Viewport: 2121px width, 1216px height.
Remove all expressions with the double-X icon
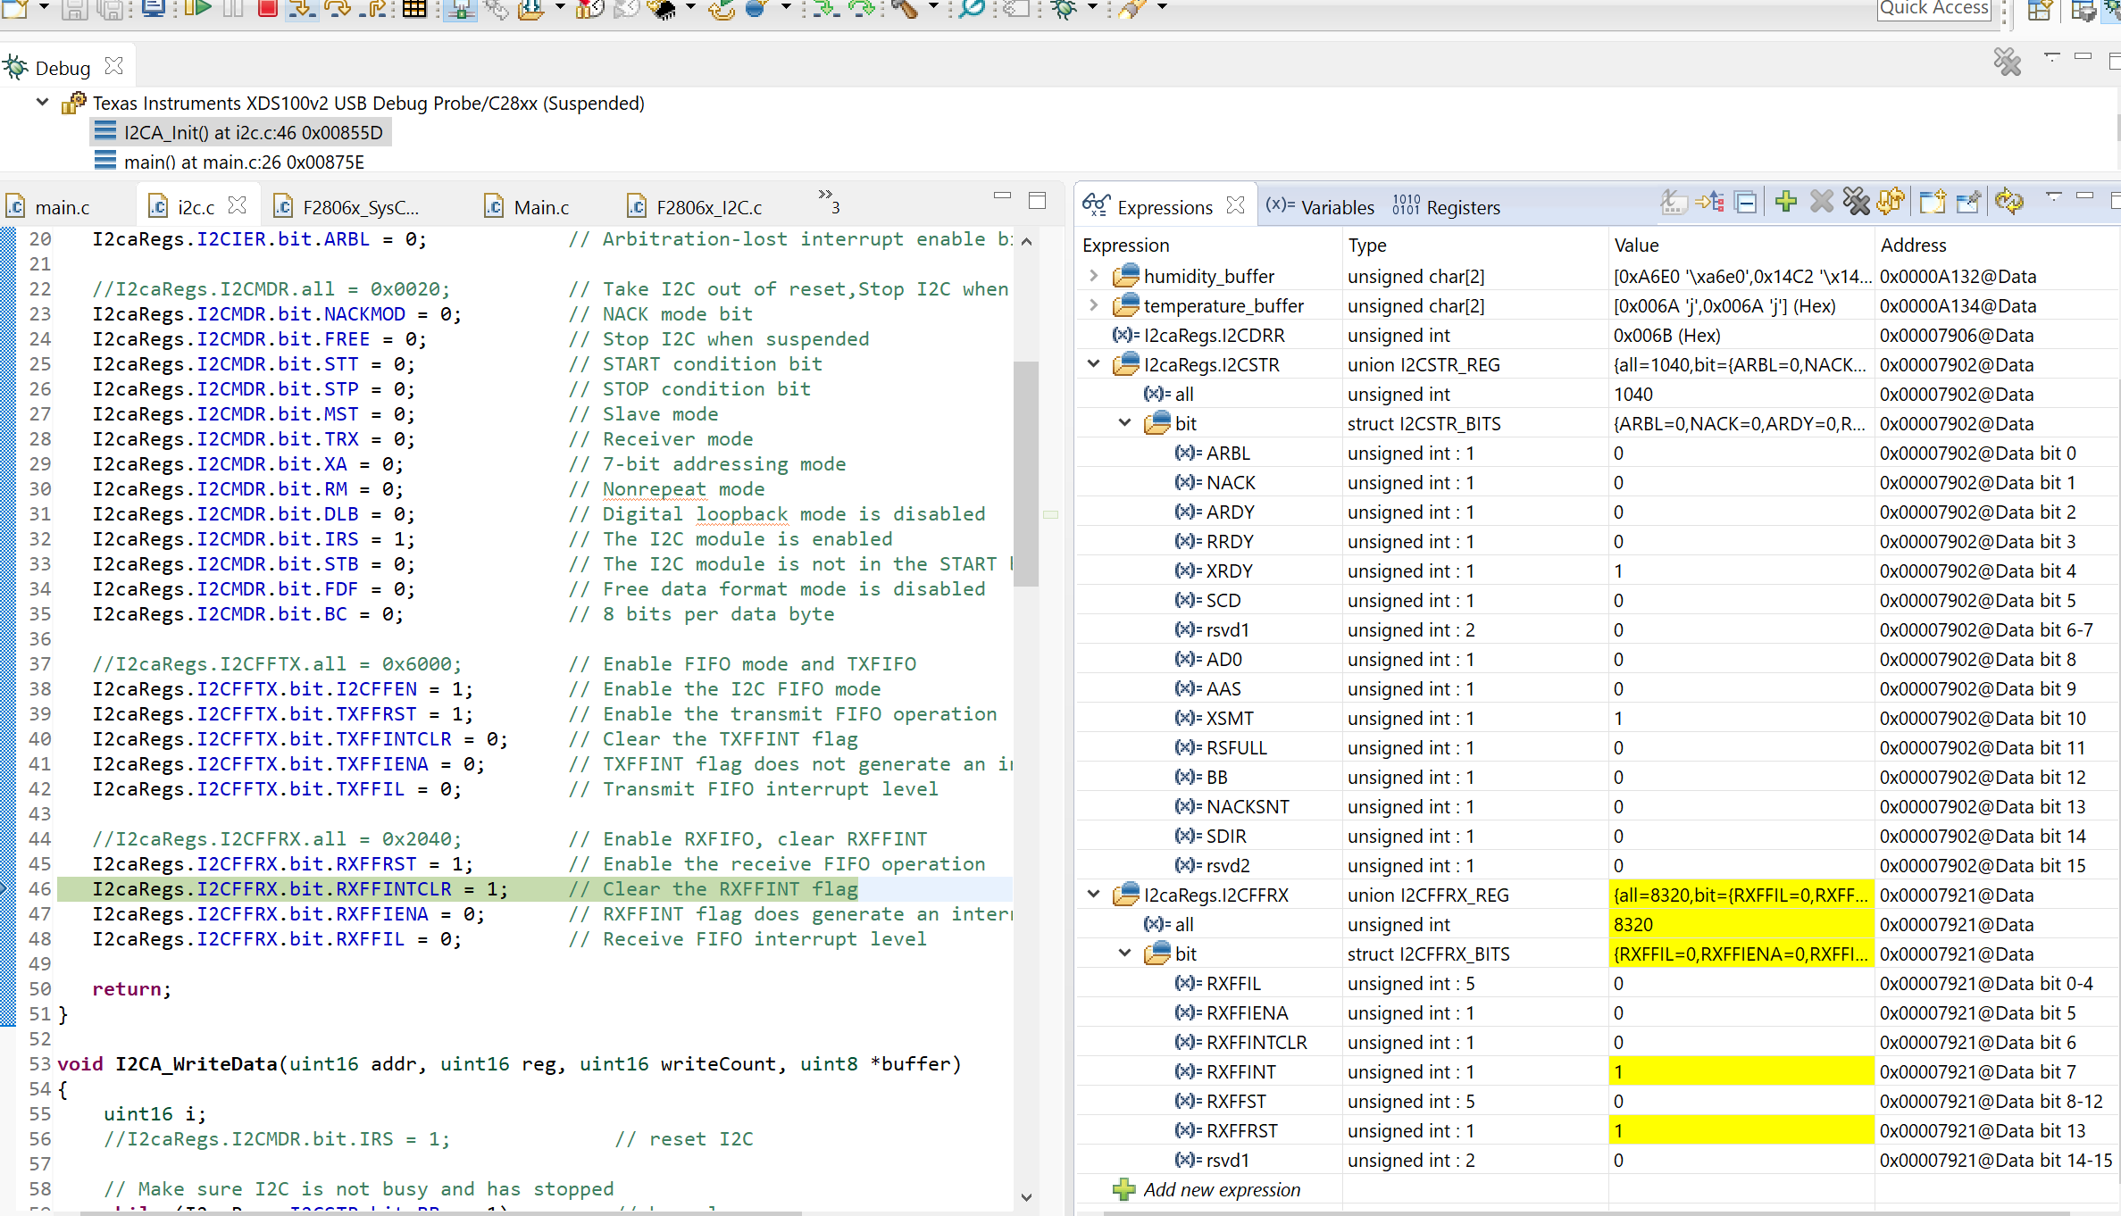(x=1857, y=203)
